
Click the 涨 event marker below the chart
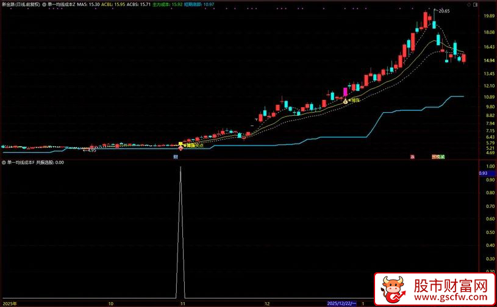point(412,157)
